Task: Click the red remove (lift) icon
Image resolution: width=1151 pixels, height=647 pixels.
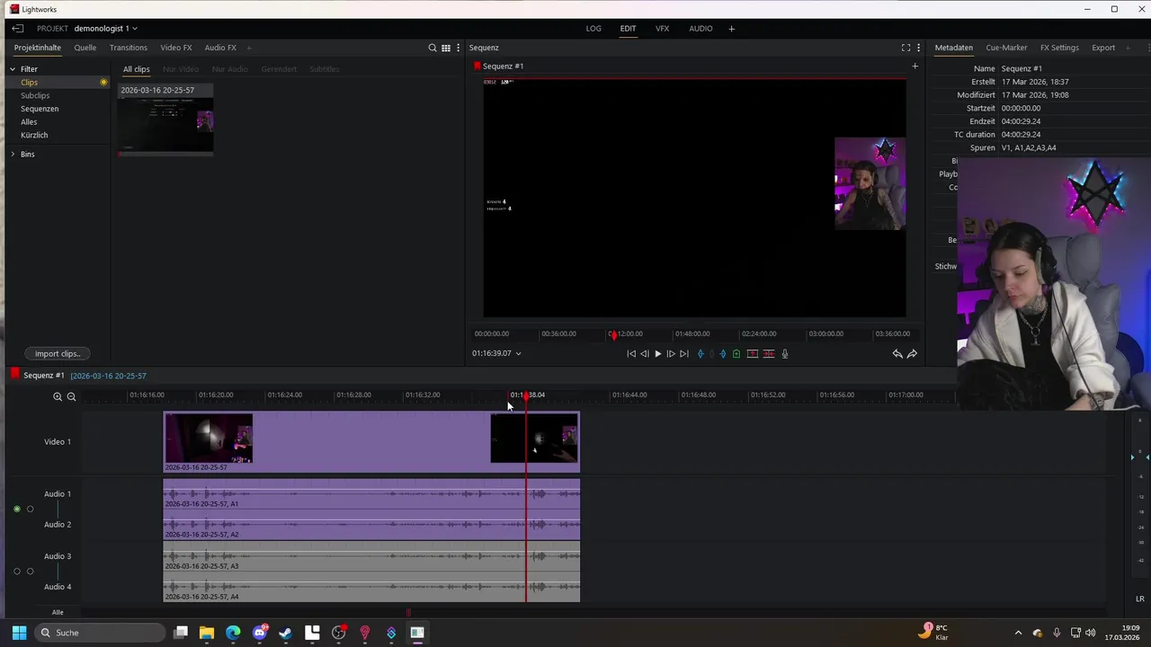Action: coord(753,354)
